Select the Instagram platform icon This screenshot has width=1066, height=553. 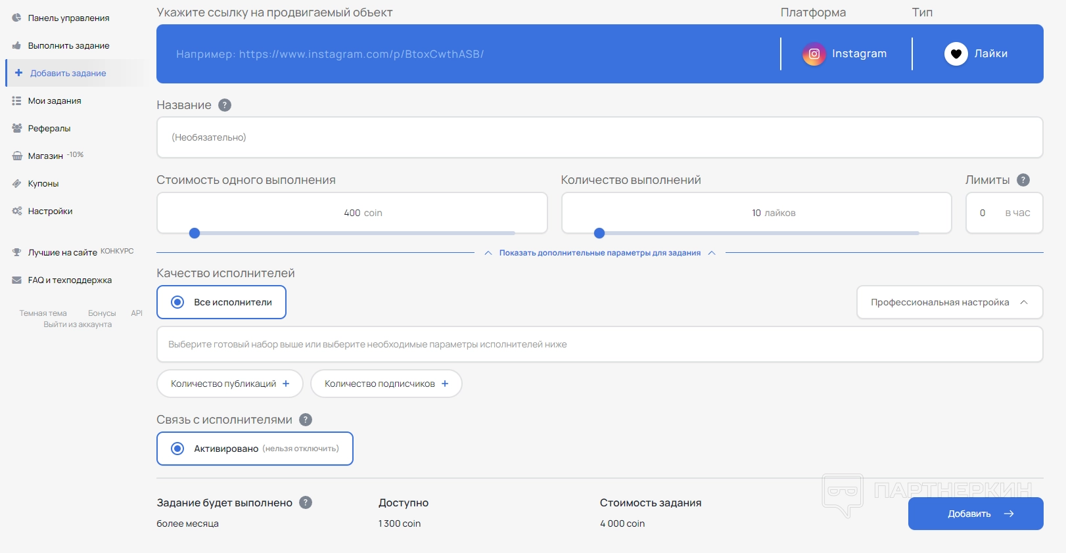click(x=814, y=54)
